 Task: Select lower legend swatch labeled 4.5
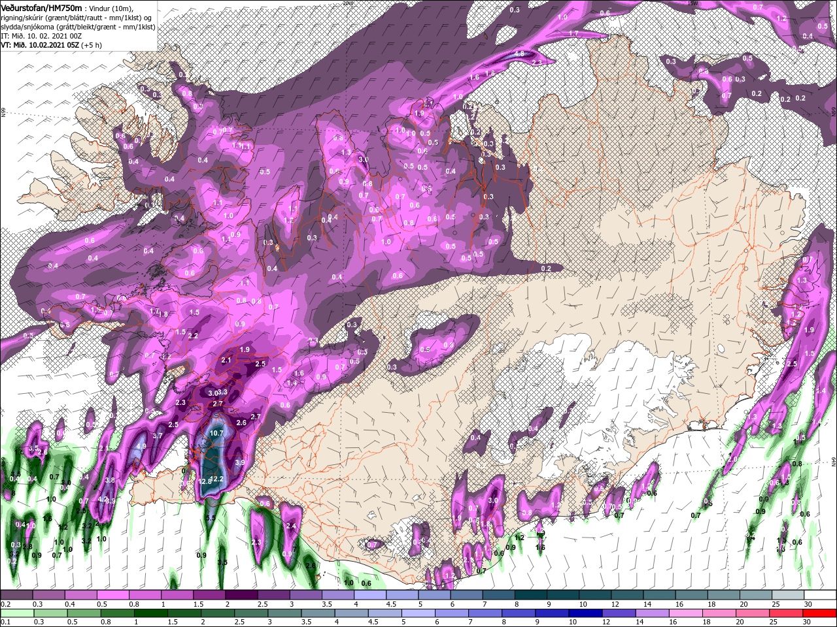pyautogui.click(x=385, y=613)
